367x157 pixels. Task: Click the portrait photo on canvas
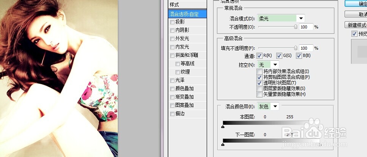(x=59, y=78)
